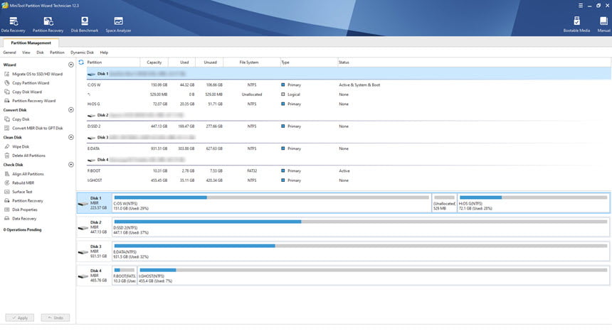Select H:OS G partition block in disk map
612x331 pixels.
pos(533,203)
